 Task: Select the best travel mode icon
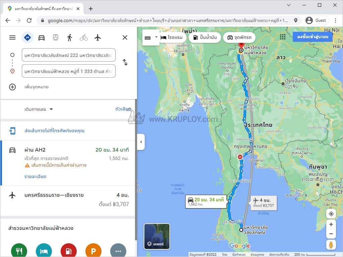(x=27, y=37)
